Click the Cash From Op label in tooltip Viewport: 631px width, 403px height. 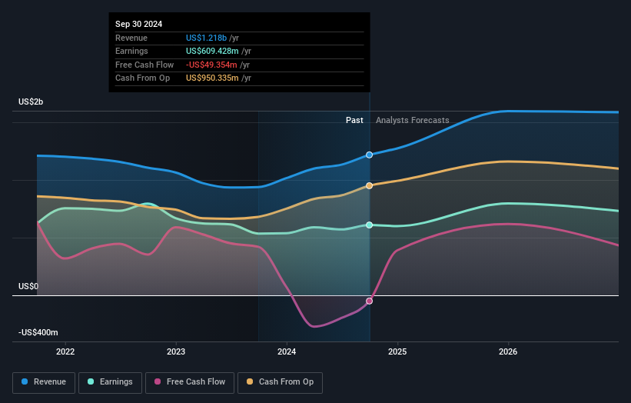click(142, 78)
